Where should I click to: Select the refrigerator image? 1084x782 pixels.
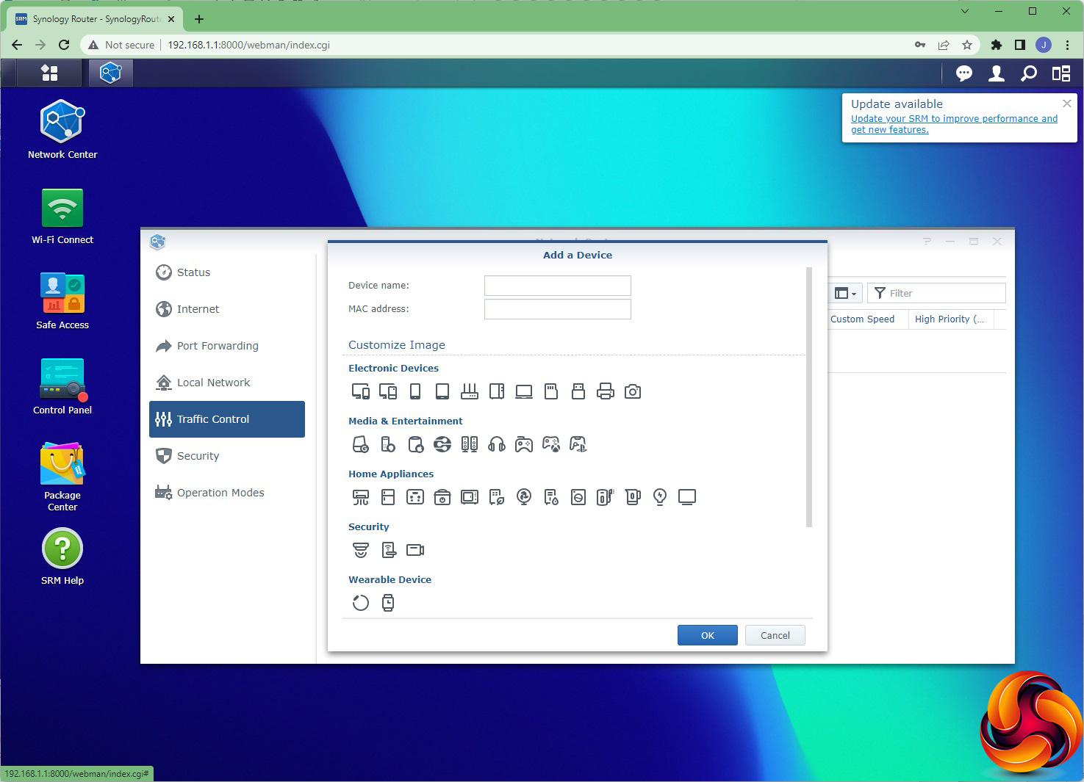coord(388,497)
